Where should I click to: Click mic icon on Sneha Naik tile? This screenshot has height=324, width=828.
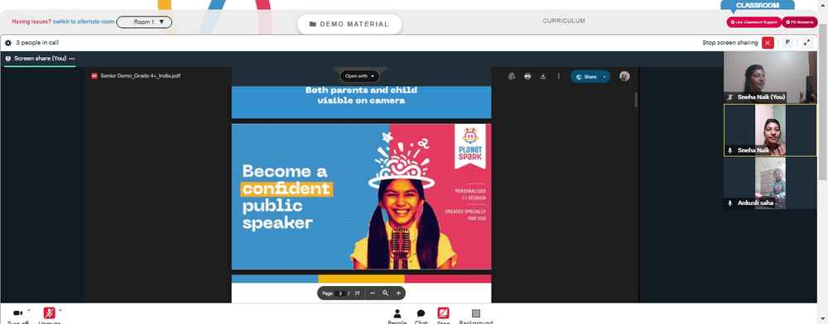729,150
